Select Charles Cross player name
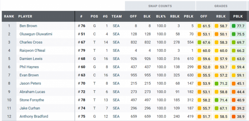The image size is (249, 121). 31,42
